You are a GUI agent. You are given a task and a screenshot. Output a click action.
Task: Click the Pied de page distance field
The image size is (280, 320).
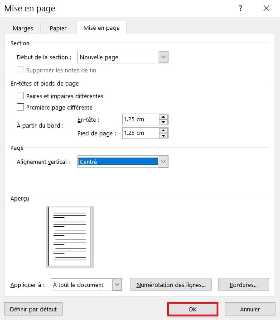(x=141, y=133)
